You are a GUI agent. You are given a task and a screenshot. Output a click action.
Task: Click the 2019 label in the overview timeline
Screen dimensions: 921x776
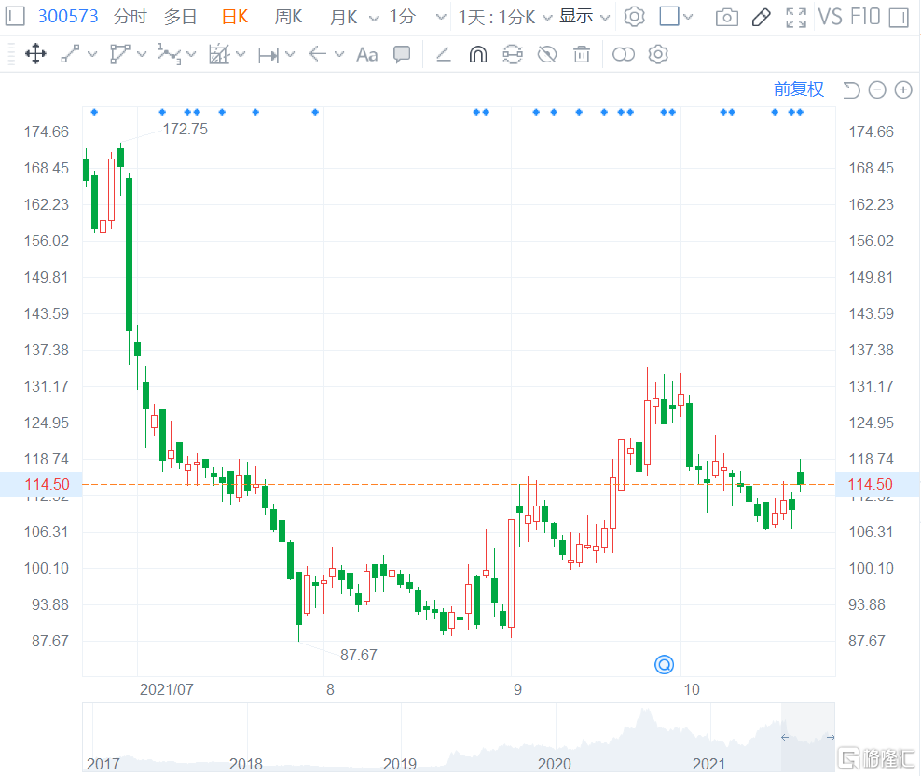pyautogui.click(x=399, y=764)
